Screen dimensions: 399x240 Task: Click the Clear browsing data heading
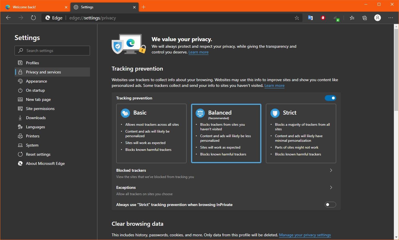pos(138,224)
